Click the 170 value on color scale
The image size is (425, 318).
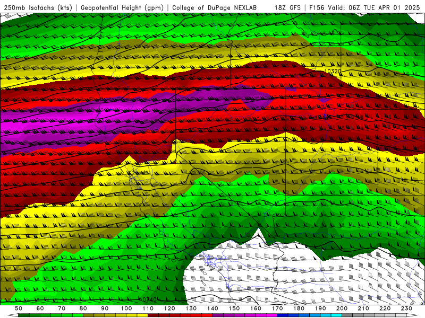coord(277,308)
